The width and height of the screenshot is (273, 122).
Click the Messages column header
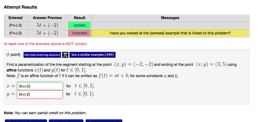click(x=170, y=18)
